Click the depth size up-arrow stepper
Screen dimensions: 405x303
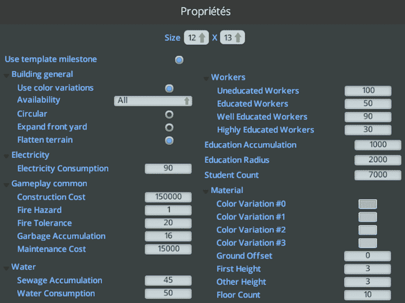[238, 38]
